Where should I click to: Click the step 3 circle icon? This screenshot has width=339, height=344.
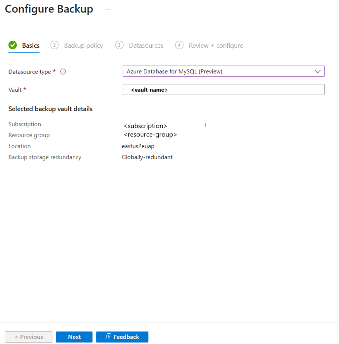pyautogui.click(x=119, y=45)
